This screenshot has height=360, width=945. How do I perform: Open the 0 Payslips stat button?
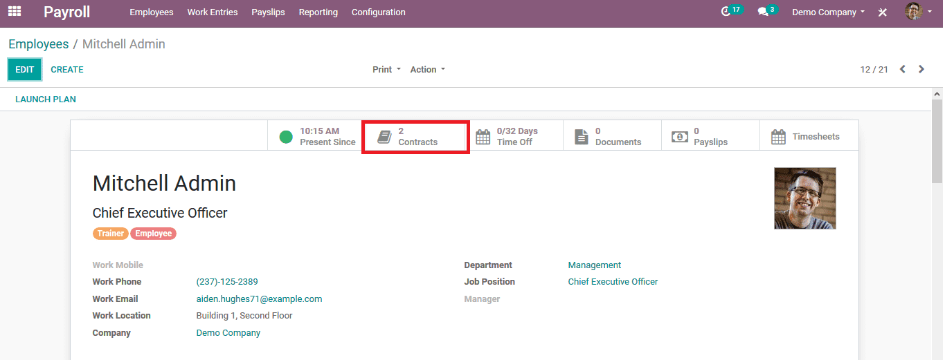coord(710,136)
